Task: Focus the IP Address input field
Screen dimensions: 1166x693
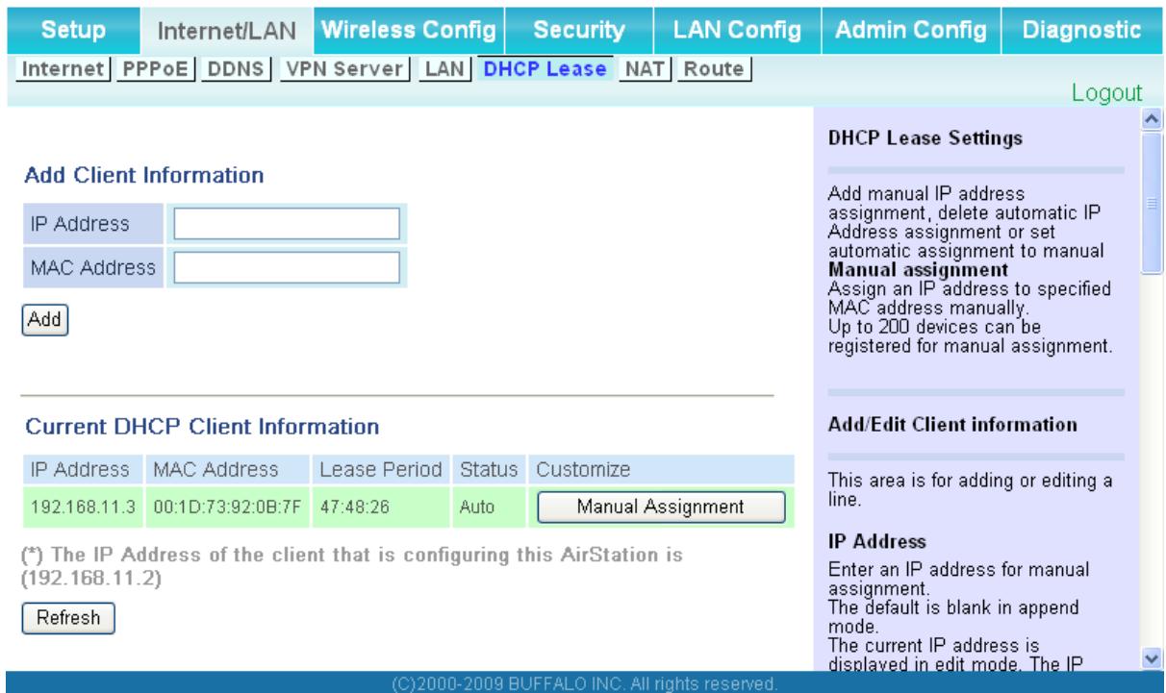Action: pyautogui.click(x=287, y=223)
